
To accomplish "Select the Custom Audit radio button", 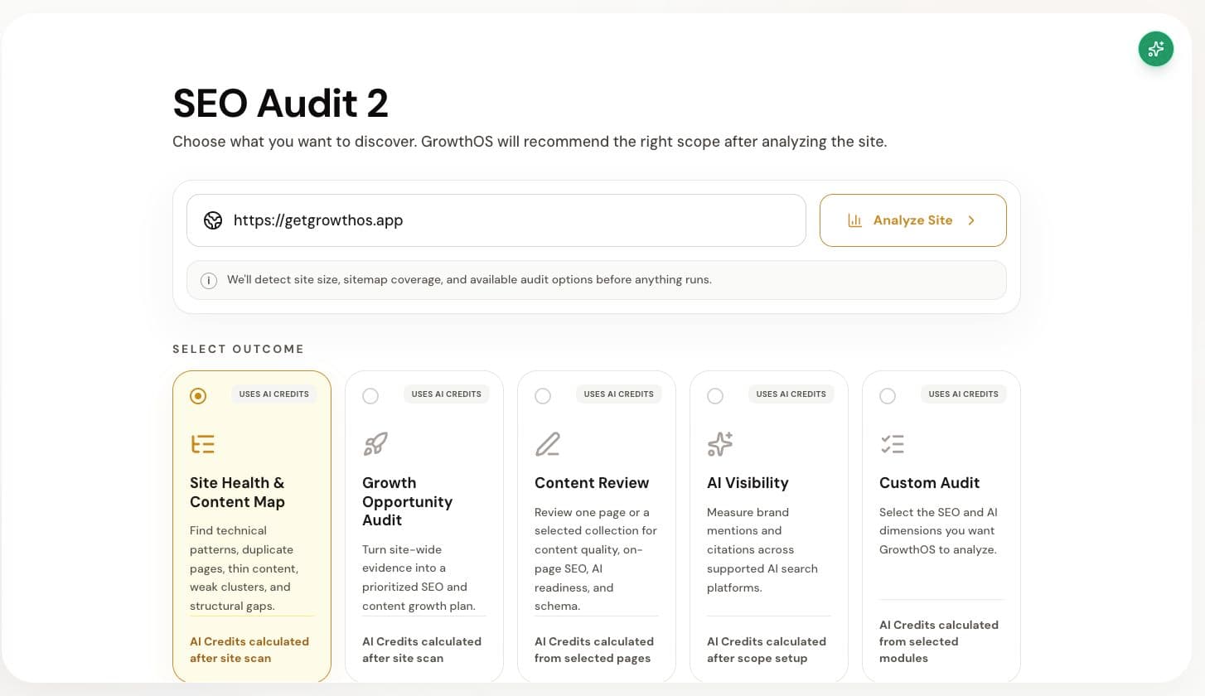I will click(x=888, y=396).
